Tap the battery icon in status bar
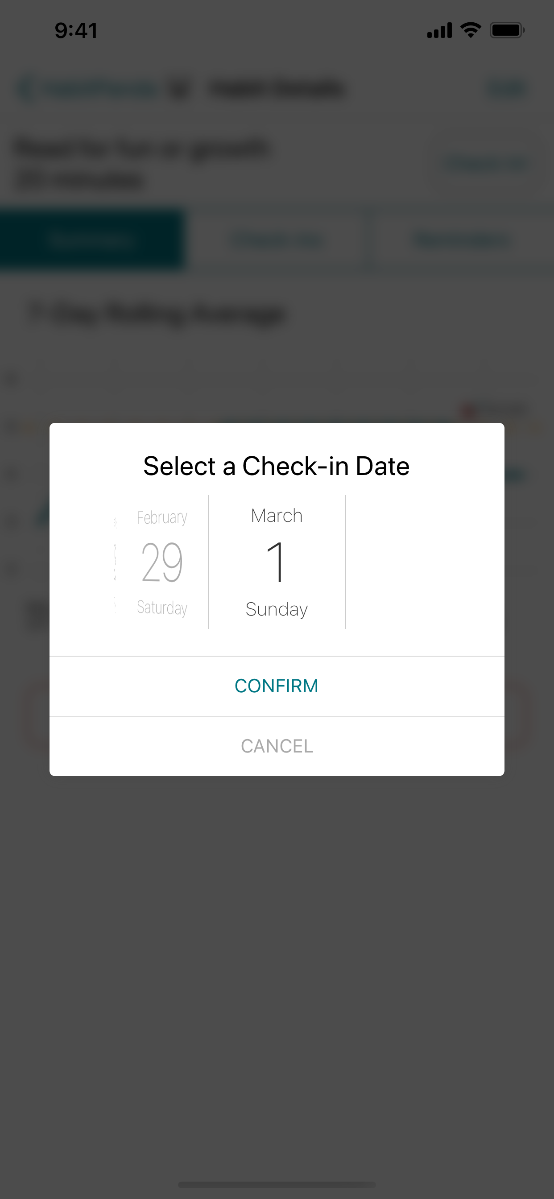Viewport: 554px width, 1199px height. (507, 30)
